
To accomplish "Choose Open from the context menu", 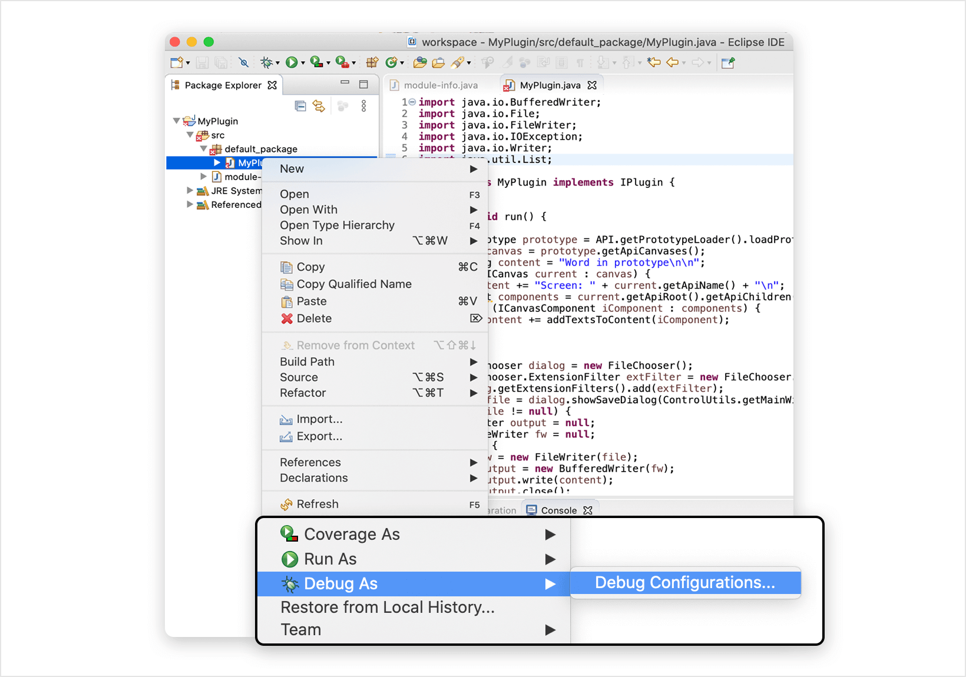I will pos(375,194).
